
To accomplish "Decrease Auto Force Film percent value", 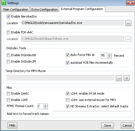I will click(109, 57).
